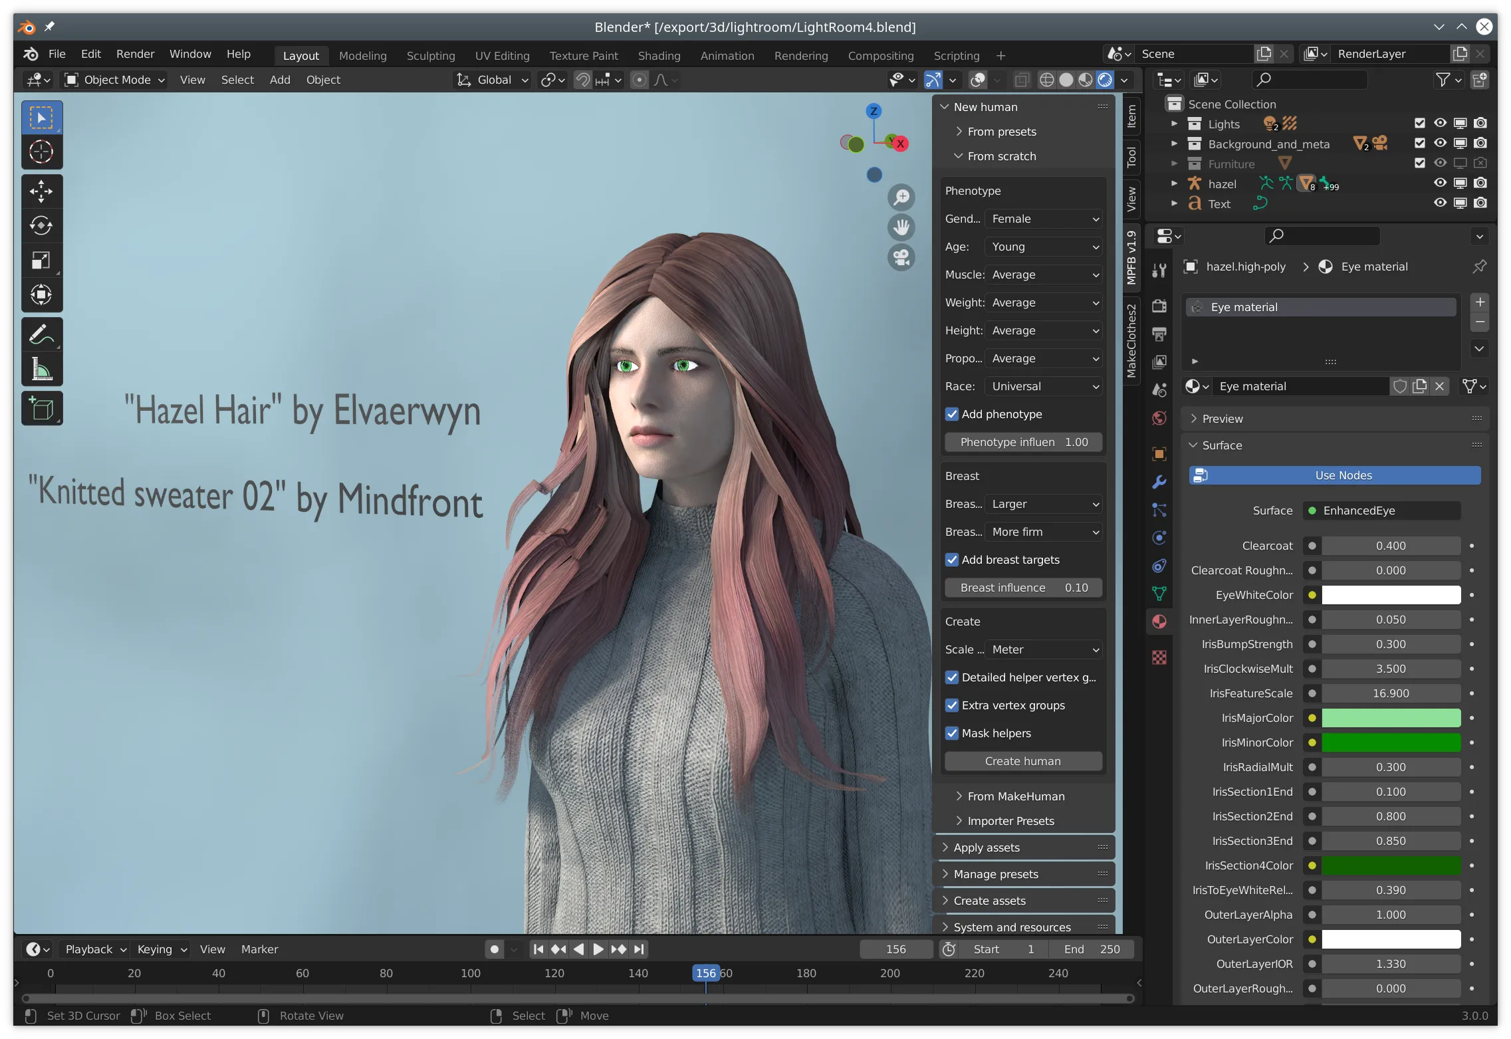Select the Scripting tab
The image size is (1511, 1039).
pyautogui.click(x=957, y=53)
